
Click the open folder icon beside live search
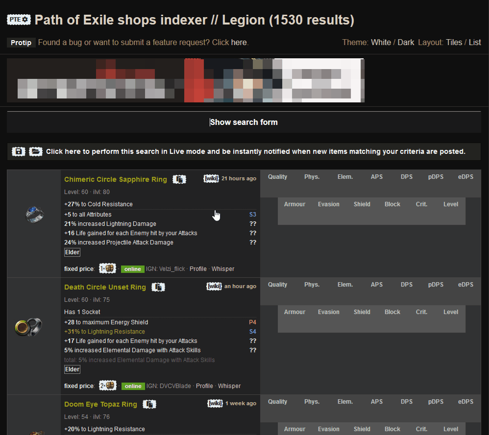click(x=36, y=151)
